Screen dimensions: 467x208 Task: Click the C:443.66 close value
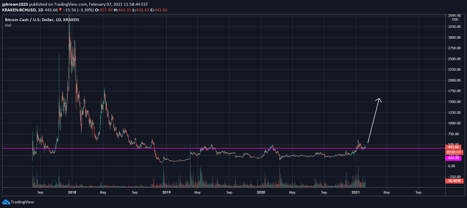159,10
